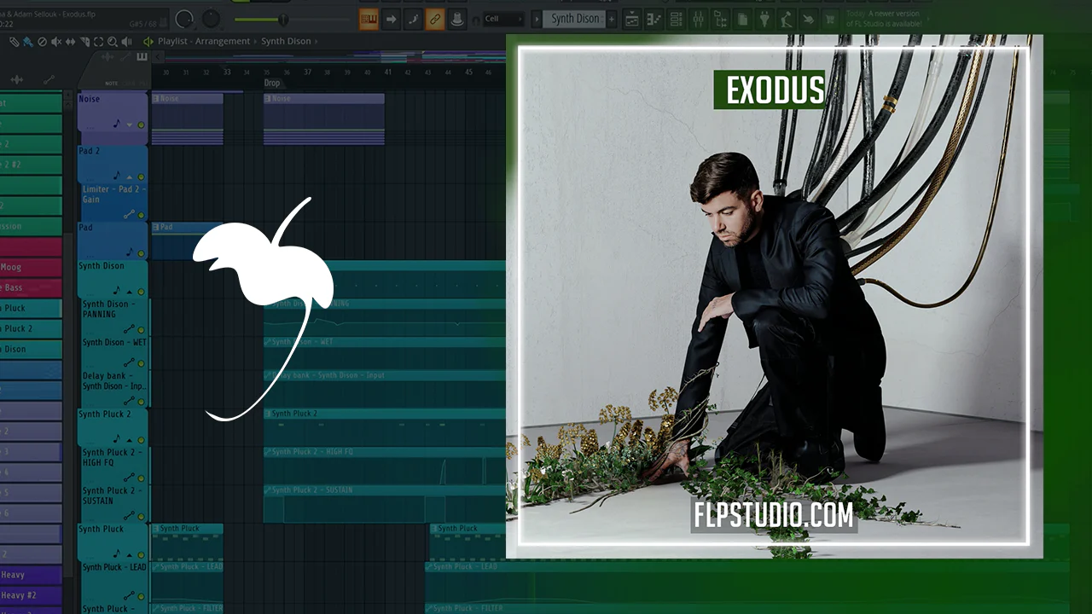This screenshot has width=1092, height=614.
Task: Mute the Synth Dison - WET track
Action: 141,364
